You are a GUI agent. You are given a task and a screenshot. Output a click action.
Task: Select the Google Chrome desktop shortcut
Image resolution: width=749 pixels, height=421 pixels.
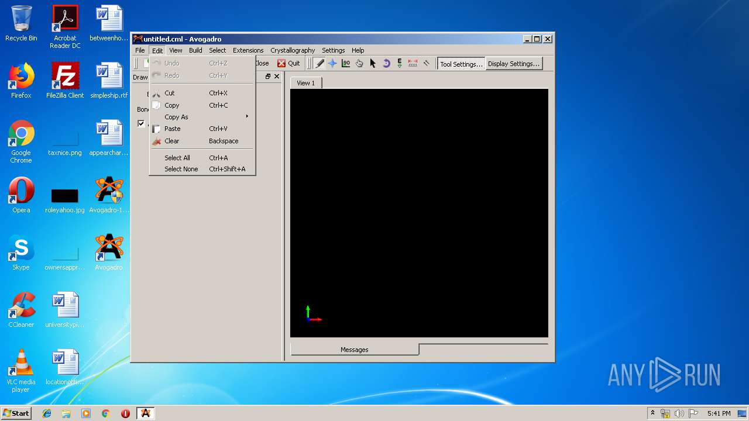pyautogui.click(x=21, y=142)
